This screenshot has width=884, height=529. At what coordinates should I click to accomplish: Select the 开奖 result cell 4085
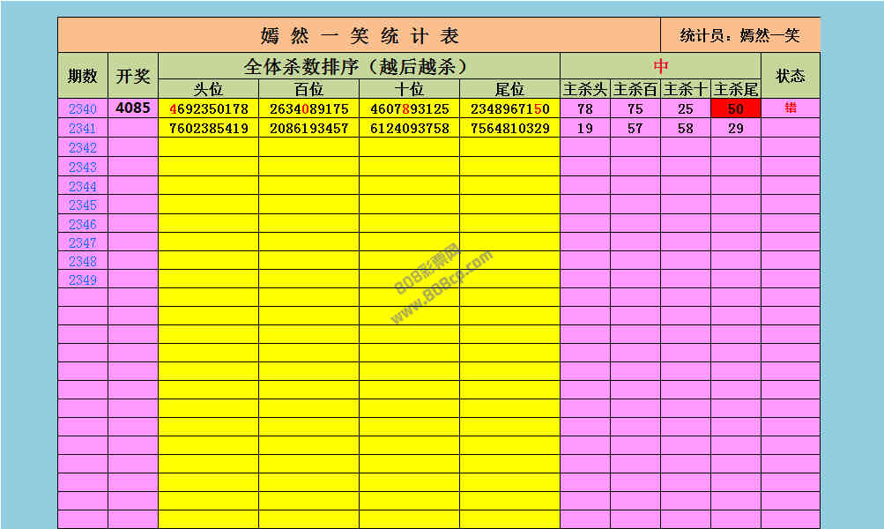(133, 109)
